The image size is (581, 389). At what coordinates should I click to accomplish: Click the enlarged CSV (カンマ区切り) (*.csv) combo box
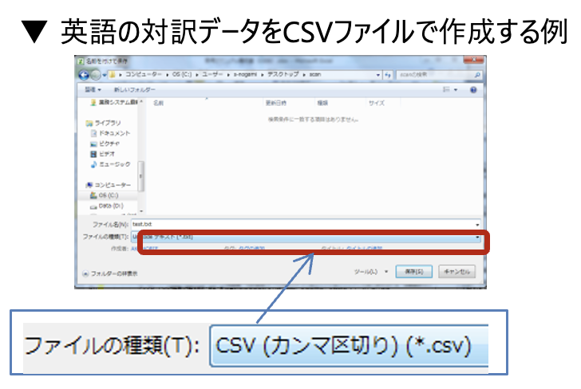[349, 346]
